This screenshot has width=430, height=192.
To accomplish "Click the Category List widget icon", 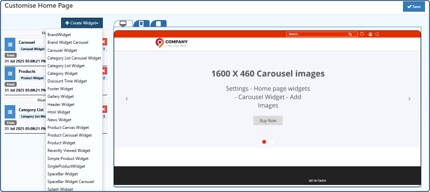I will pyautogui.click(x=10, y=112).
